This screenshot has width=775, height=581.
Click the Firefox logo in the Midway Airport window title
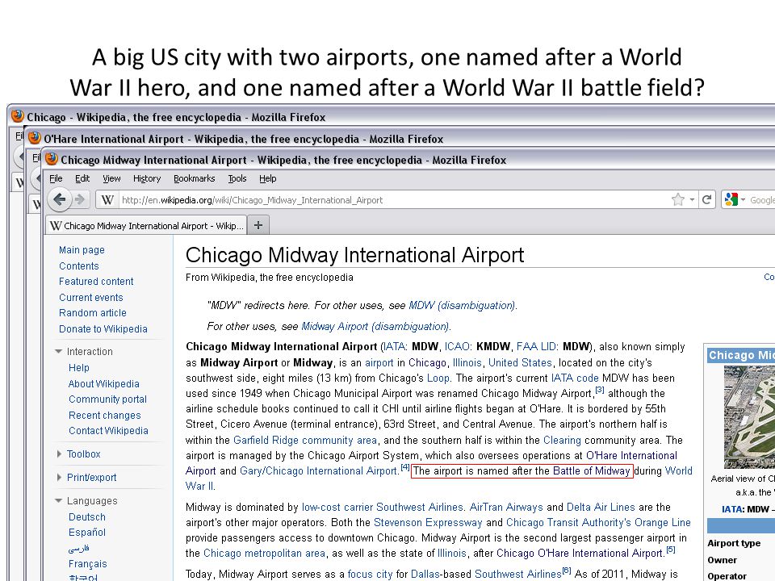(x=52, y=159)
